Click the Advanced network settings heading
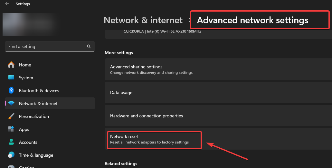Viewport: 332px width, 168px height. pos(252,20)
